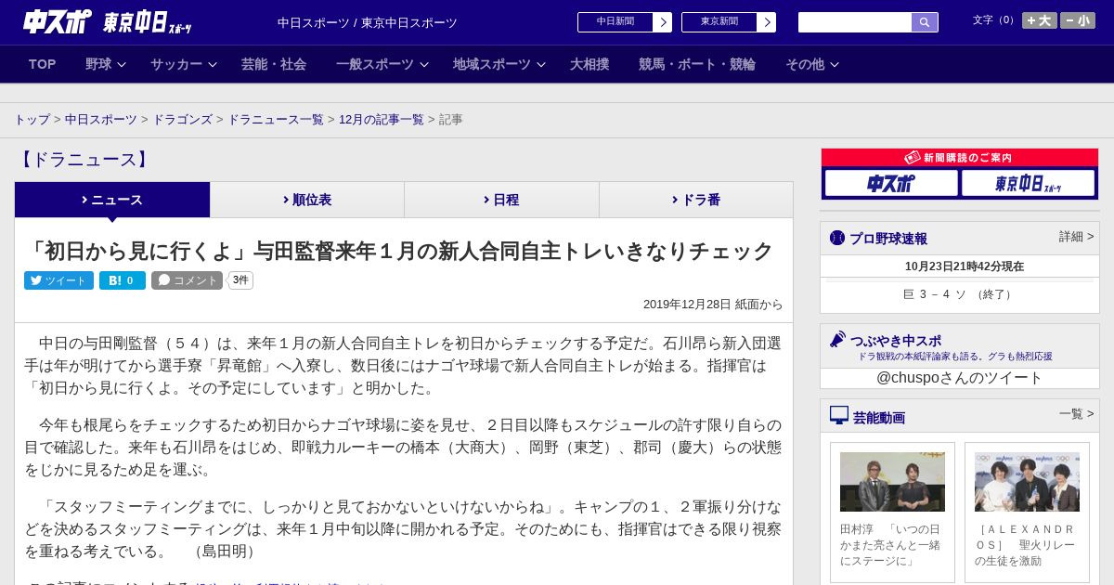Open the 田村淳 video thumbnail
Image resolution: width=1114 pixels, height=585 pixels.
coord(892,482)
